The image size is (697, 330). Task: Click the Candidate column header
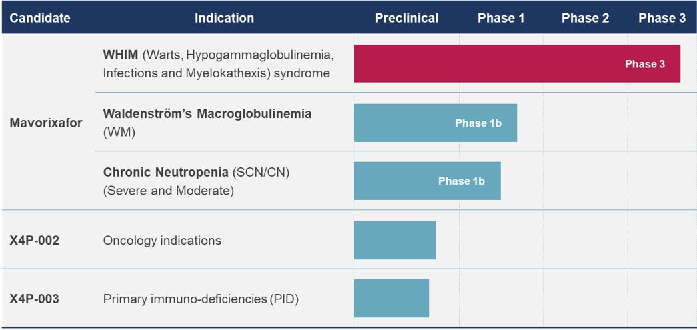[x=40, y=18]
